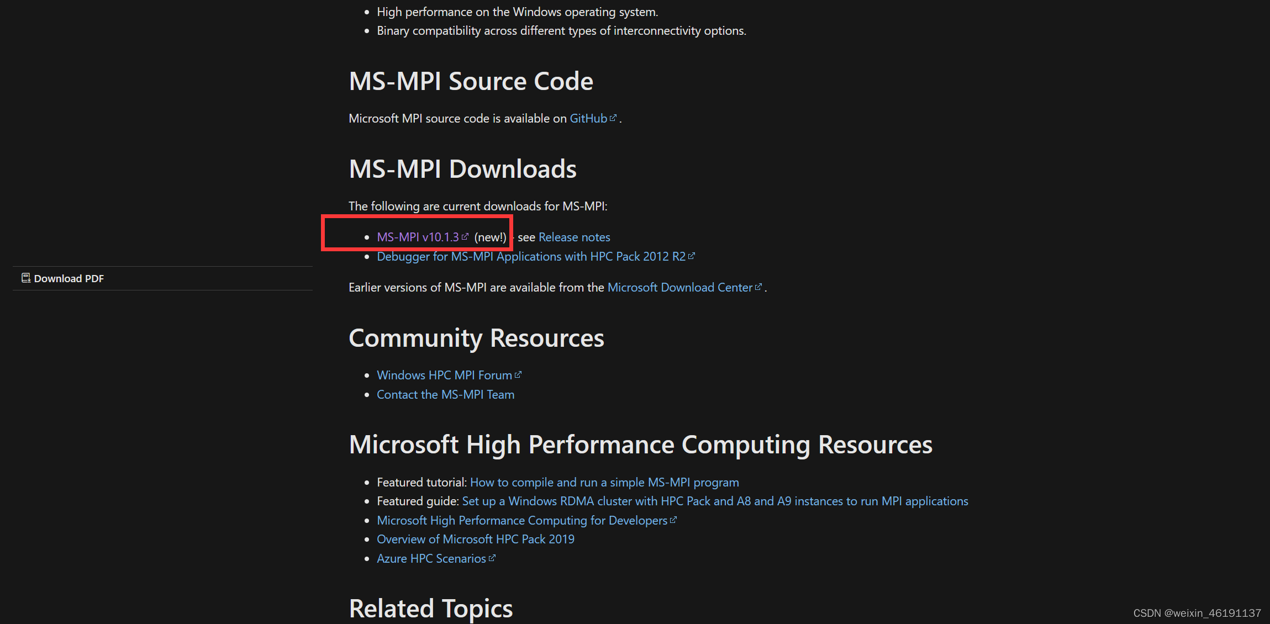
Task: Click Contact the MS-MPI Team link
Action: pyautogui.click(x=445, y=394)
